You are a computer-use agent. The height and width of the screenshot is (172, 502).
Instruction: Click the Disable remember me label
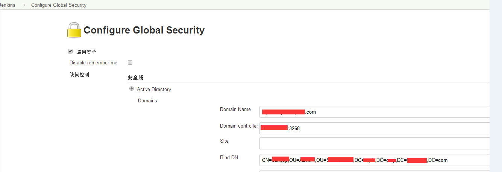point(93,63)
